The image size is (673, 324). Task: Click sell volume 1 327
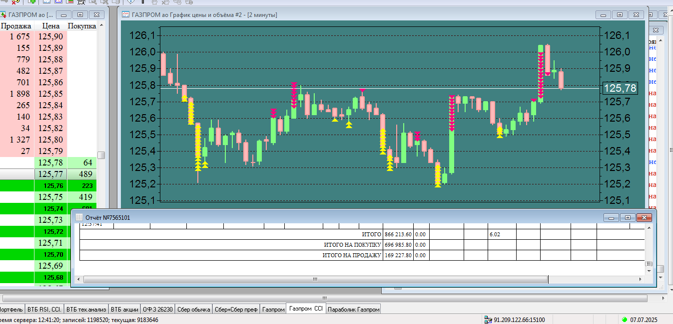(20, 140)
